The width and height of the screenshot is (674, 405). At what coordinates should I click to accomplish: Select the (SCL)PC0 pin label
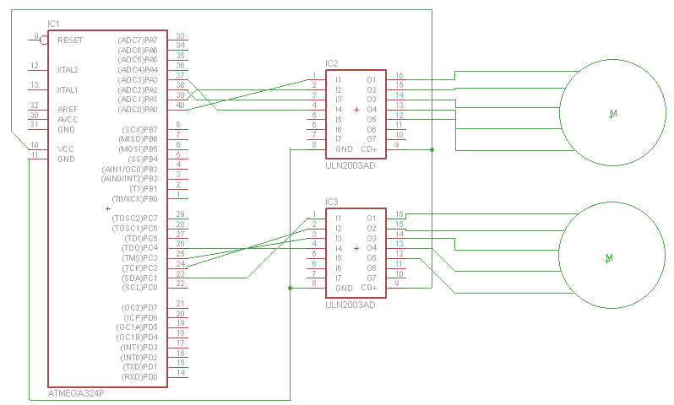click(x=139, y=288)
